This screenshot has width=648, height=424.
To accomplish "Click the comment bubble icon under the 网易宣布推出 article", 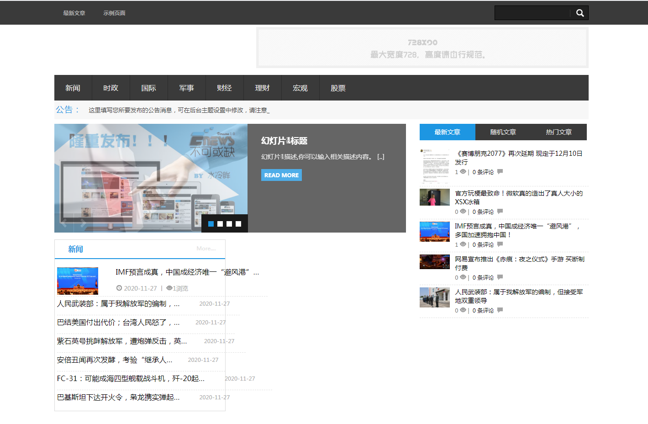I will [x=500, y=277].
